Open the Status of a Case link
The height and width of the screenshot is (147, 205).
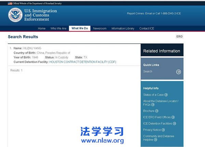(153, 95)
